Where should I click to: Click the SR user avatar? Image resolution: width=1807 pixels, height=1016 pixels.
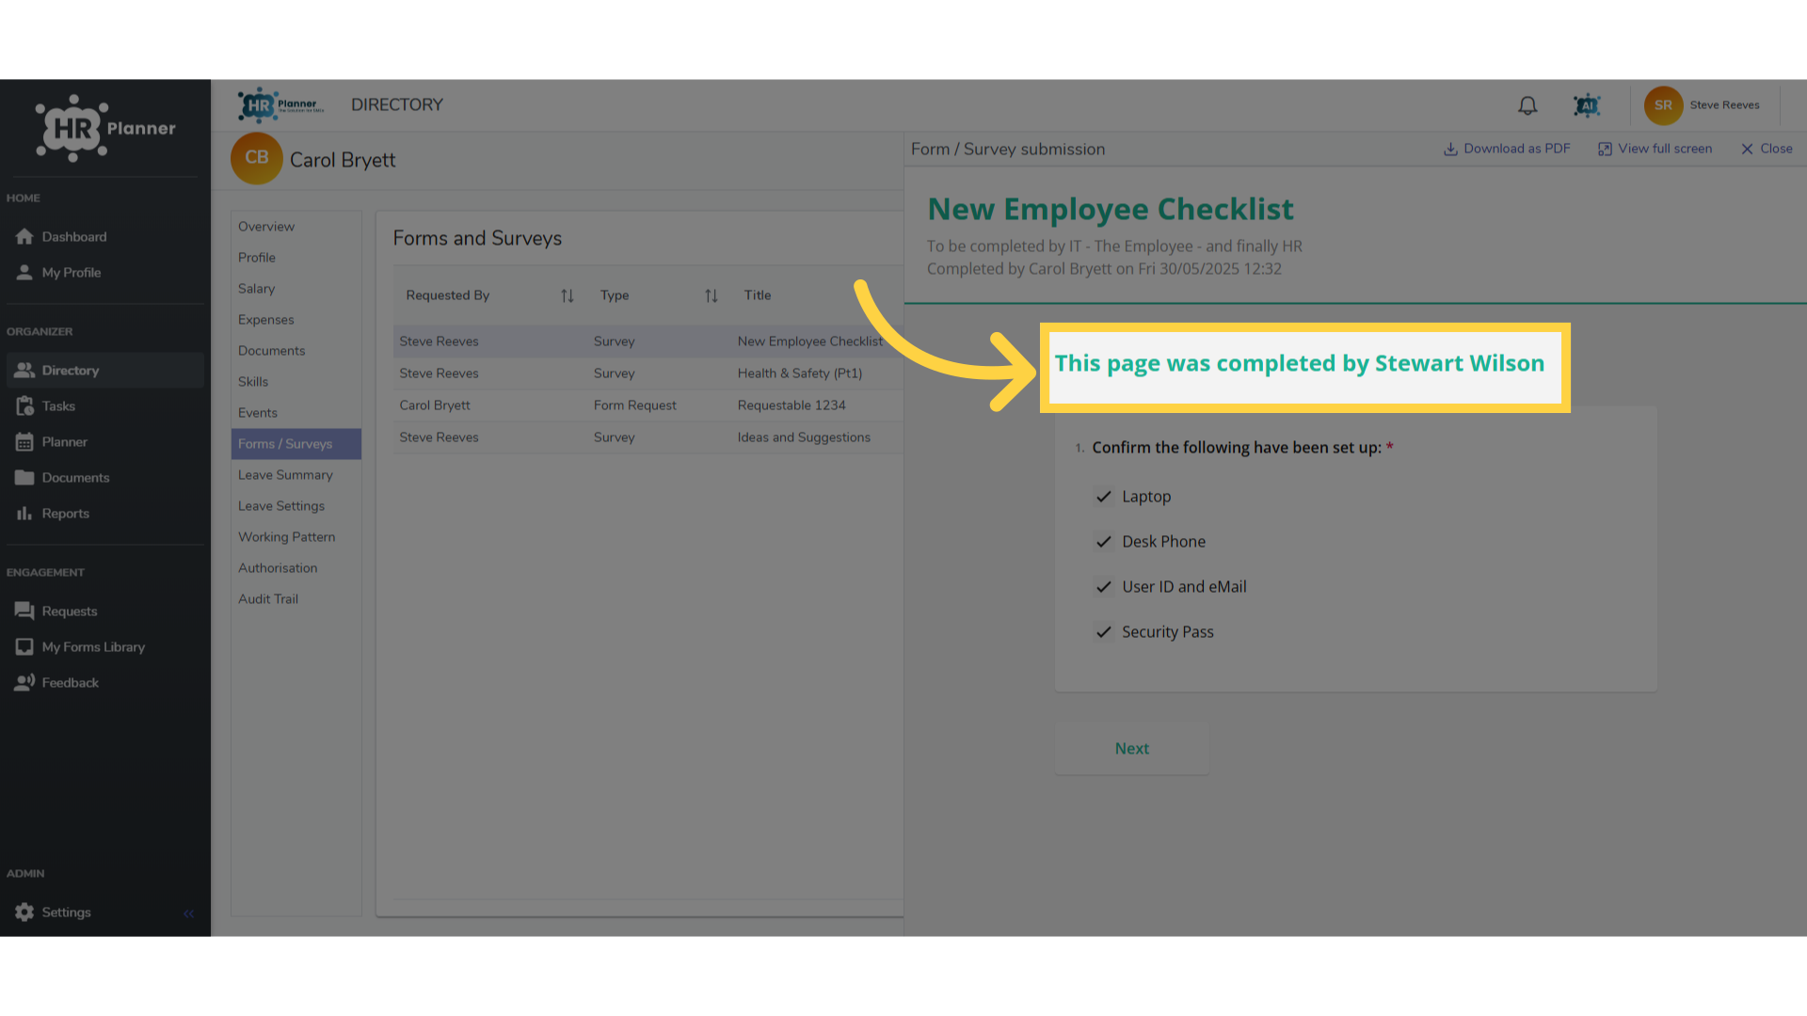click(x=1663, y=105)
